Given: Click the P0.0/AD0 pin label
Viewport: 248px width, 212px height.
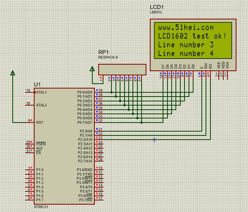Looking at the screenshot, I should click(x=85, y=92).
